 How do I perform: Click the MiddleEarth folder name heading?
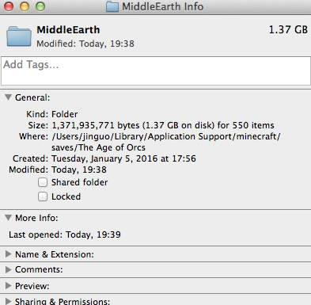click(68, 29)
